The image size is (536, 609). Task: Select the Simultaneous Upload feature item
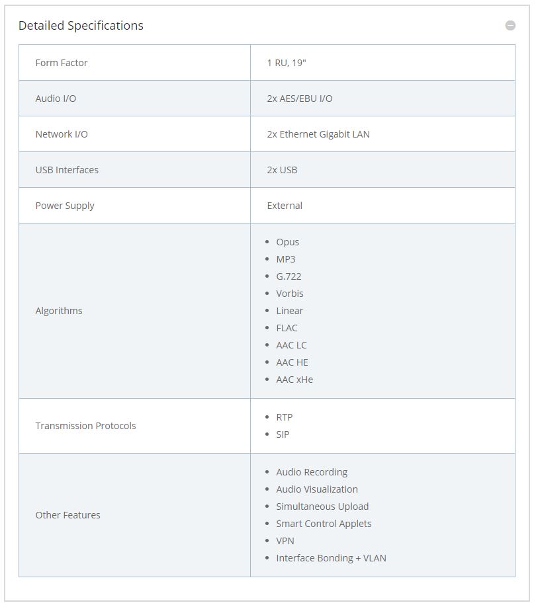(322, 507)
